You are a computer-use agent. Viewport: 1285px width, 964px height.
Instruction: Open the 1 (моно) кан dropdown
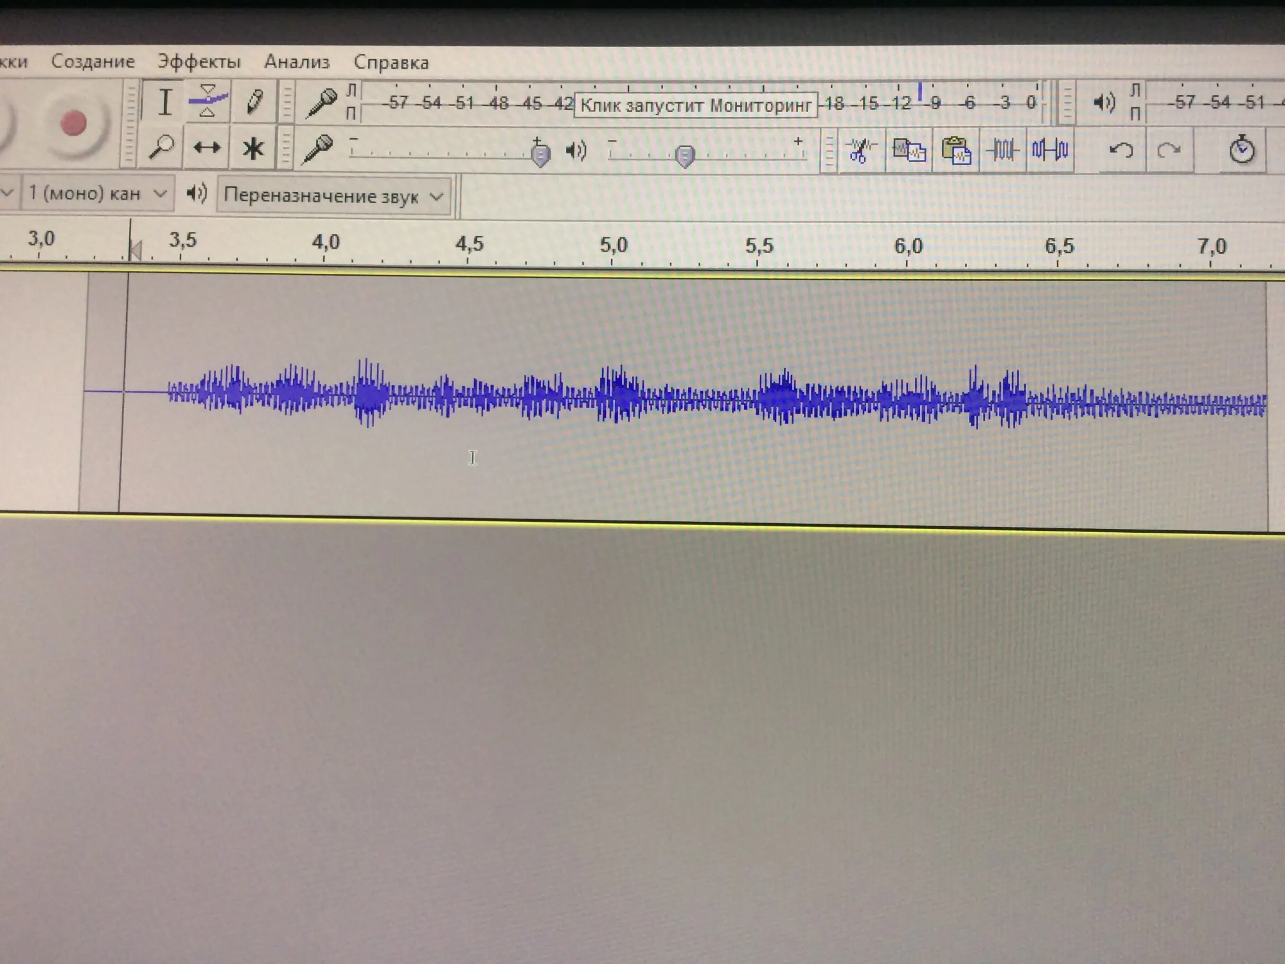98,193
